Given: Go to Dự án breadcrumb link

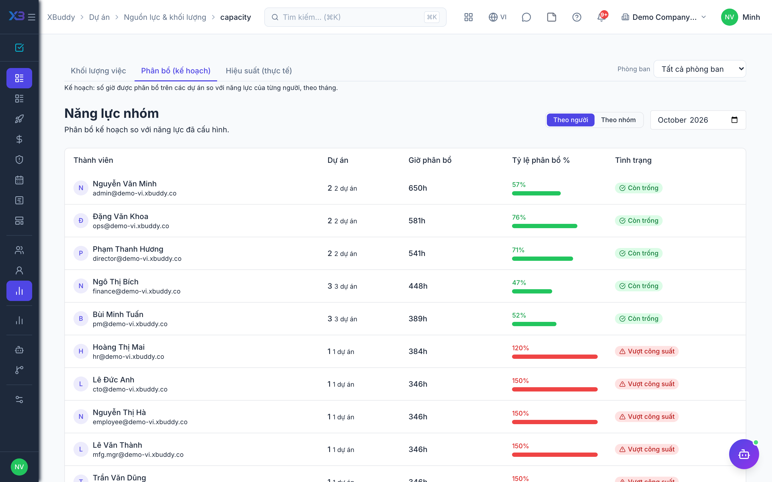Looking at the screenshot, I should point(99,17).
